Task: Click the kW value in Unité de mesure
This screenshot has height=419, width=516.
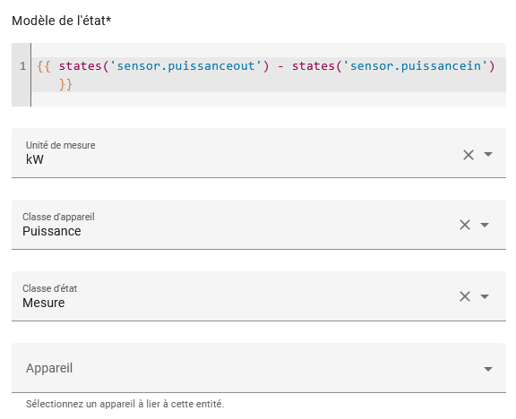Action: coord(35,160)
